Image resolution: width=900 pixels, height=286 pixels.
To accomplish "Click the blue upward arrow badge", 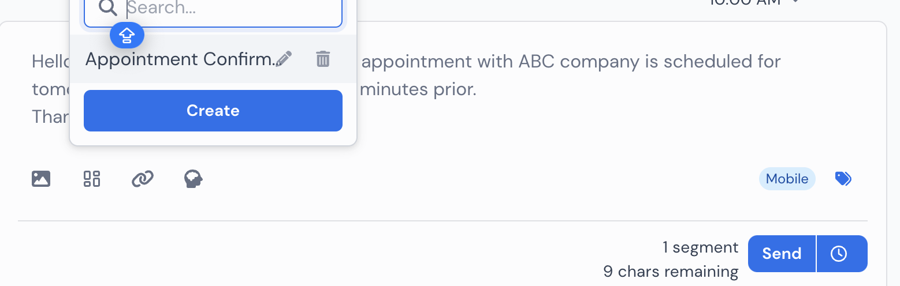I will [x=127, y=36].
